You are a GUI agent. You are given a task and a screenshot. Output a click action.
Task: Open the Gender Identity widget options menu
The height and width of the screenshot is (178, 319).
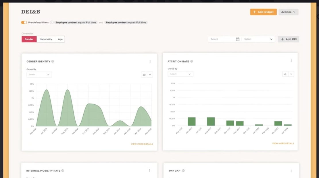(x=150, y=61)
